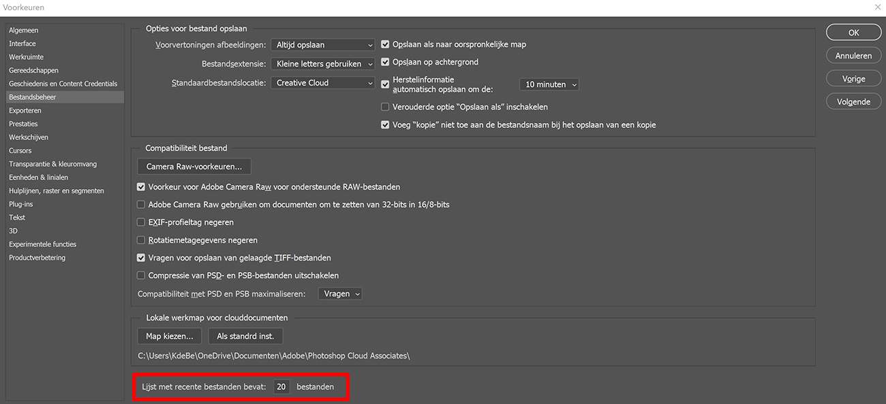Screen dimensions: 886x404
Task: Select Interface in the sidebar
Action: (x=22, y=44)
